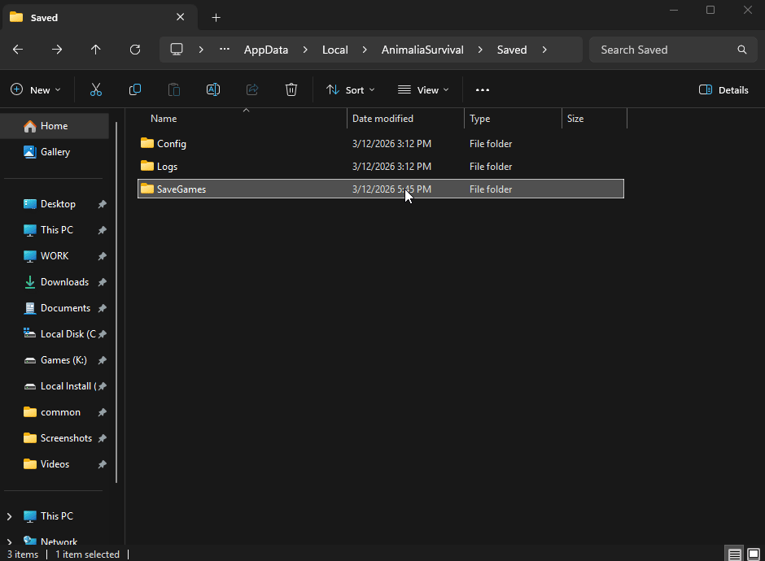
Task: Click the Search Saved input box
Action: 663,50
